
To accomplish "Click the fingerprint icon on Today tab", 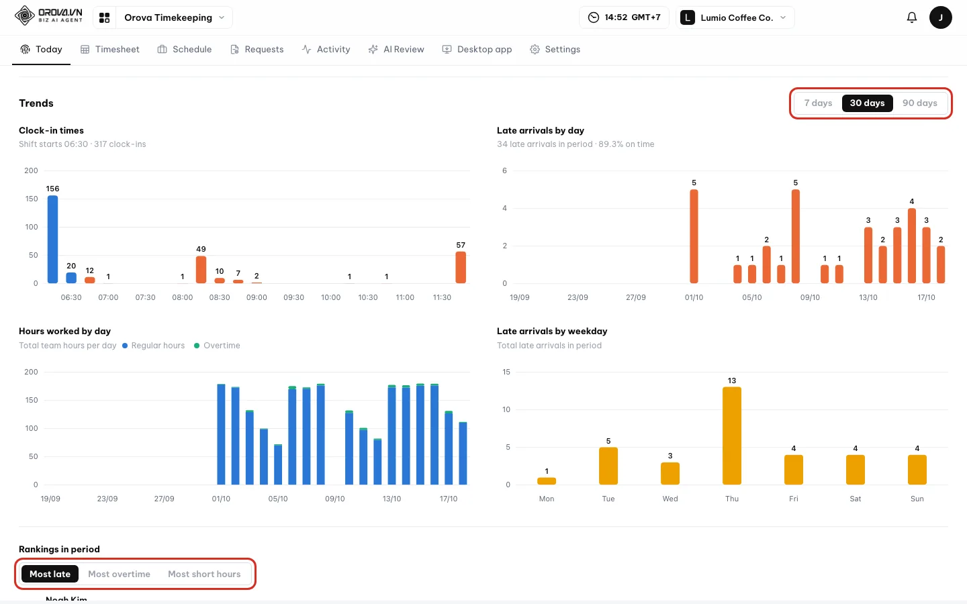I will pos(25,50).
